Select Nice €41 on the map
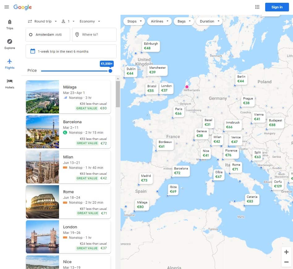The height and width of the screenshot is (269, 293). point(206,153)
